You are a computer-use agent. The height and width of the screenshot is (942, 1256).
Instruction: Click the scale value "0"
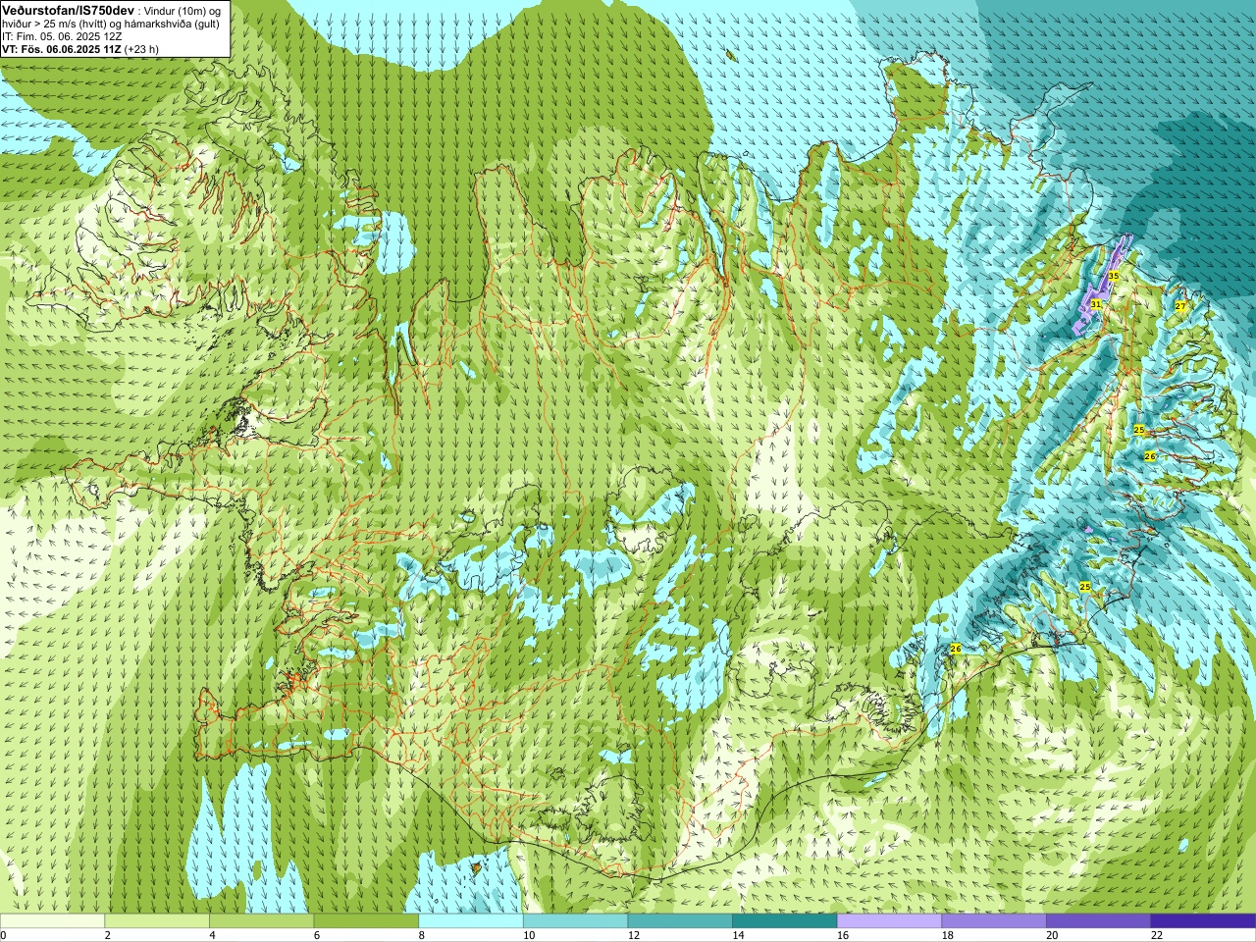[4, 936]
